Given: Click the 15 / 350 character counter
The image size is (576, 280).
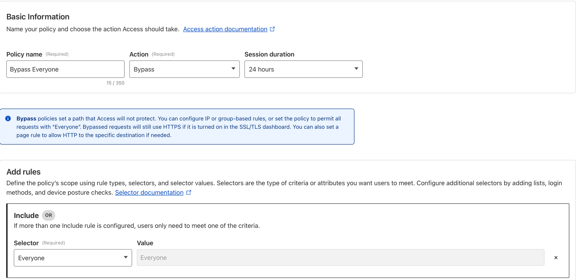Looking at the screenshot, I should (115, 83).
